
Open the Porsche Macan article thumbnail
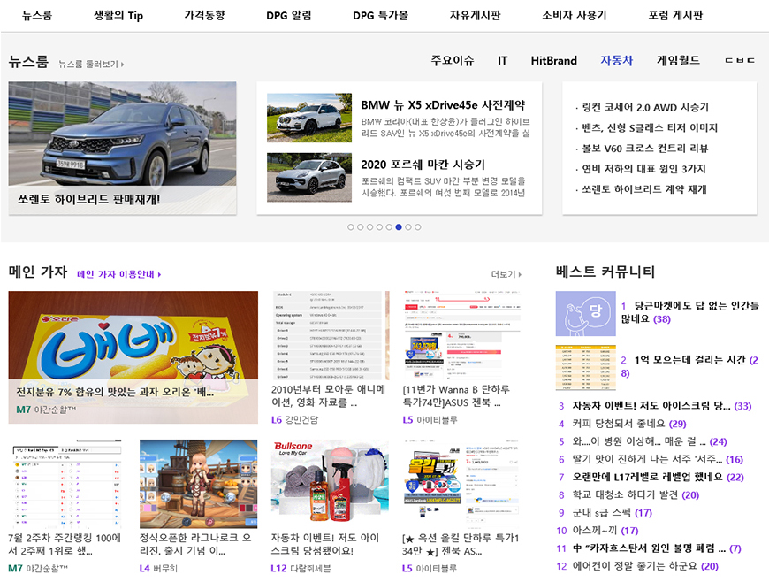(x=309, y=177)
